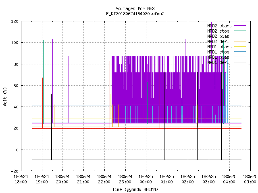Click the purple NPD2 start legend line
The image size is (258, 193).
coord(240,26)
